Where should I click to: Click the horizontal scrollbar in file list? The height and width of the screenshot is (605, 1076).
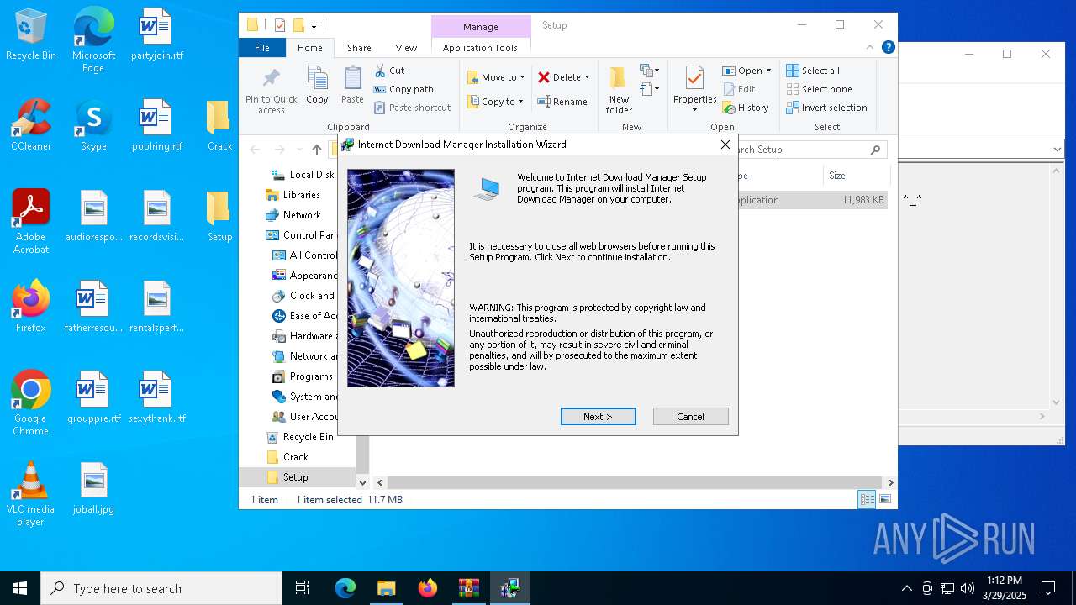pyautogui.click(x=635, y=482)
